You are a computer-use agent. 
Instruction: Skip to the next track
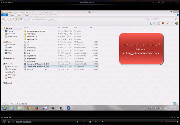96,122
